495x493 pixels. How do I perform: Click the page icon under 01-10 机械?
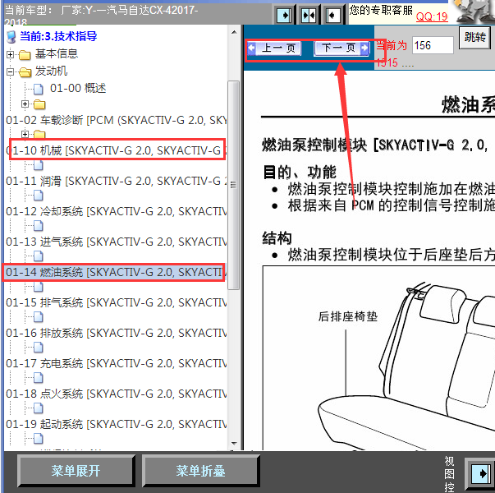(x=39, y=165)
